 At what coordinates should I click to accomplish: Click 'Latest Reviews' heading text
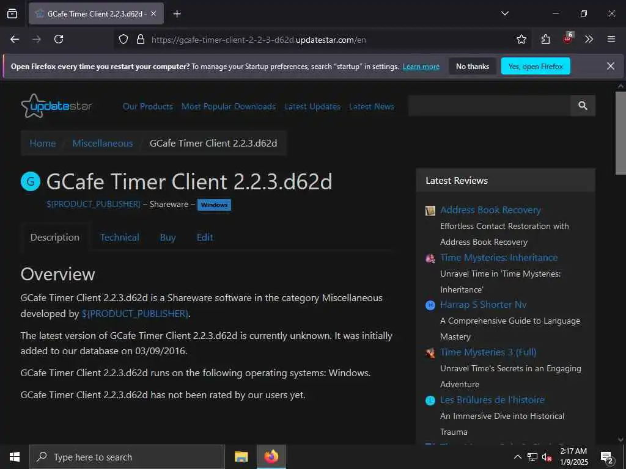[457, 181]
